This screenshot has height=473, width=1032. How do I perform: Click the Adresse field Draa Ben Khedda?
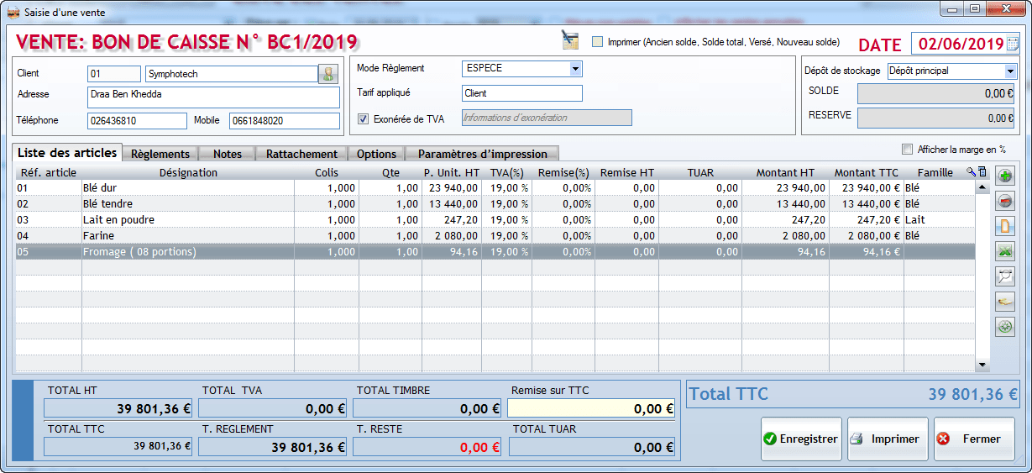(x=213, y=97)
